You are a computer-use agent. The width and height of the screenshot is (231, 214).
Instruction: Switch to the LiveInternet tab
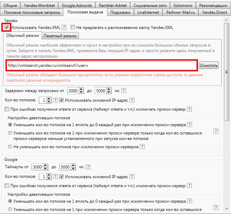click(148, 12)
